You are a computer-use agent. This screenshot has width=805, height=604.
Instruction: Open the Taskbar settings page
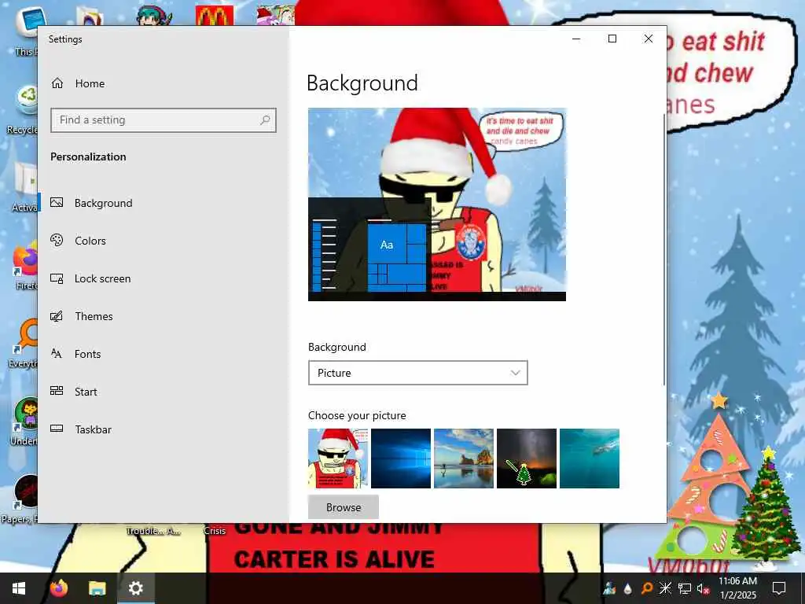click(x=164, y=429)
